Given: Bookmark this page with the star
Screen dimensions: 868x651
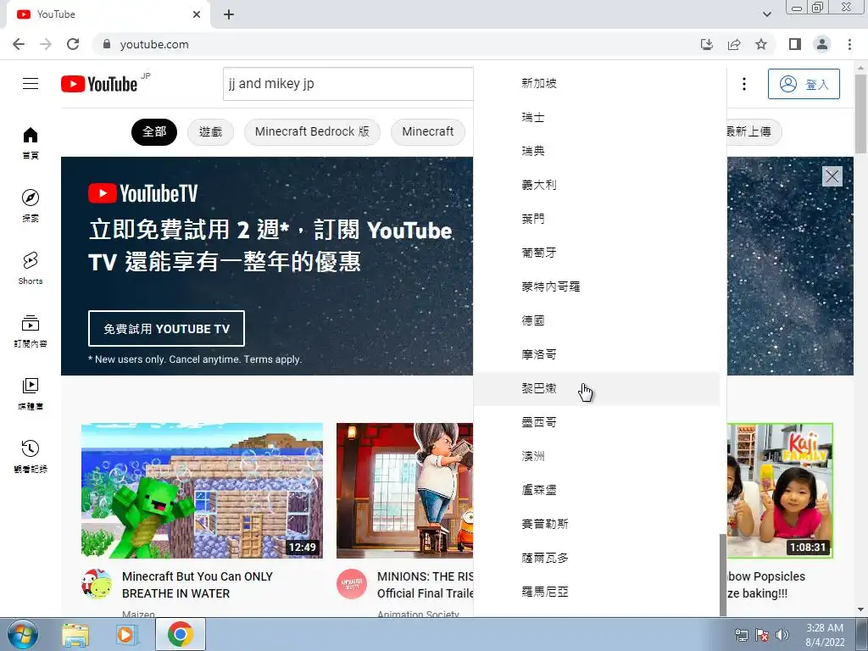Looking at the screenshot, I should click(x=761, y=44).
